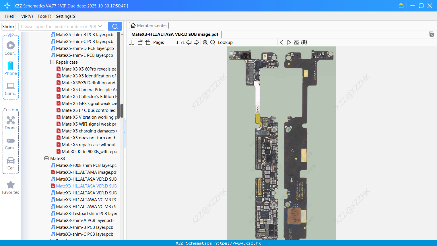
Task: Collapse the left panel with splitter arrow
Action: (125, 132)
